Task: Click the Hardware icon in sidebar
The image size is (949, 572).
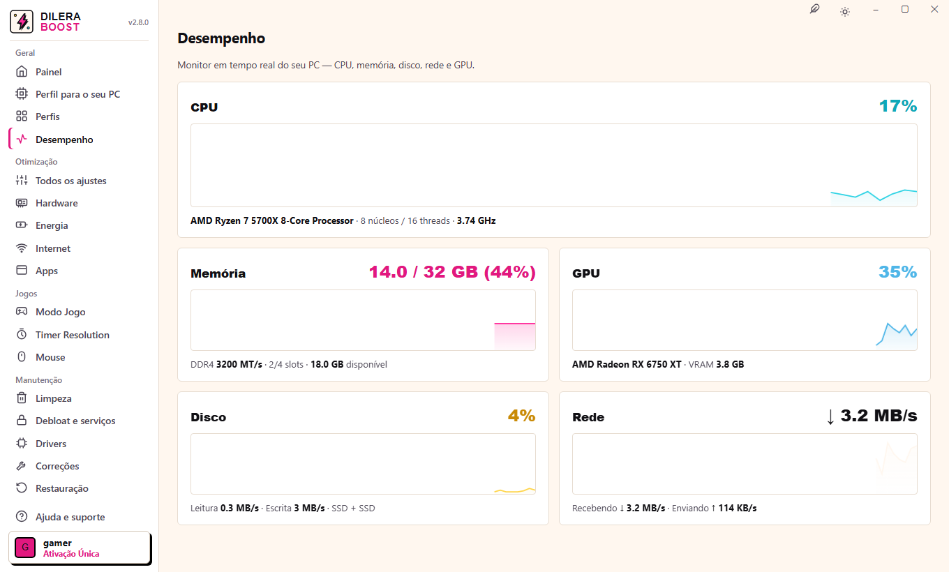Action: pos(22,203)
